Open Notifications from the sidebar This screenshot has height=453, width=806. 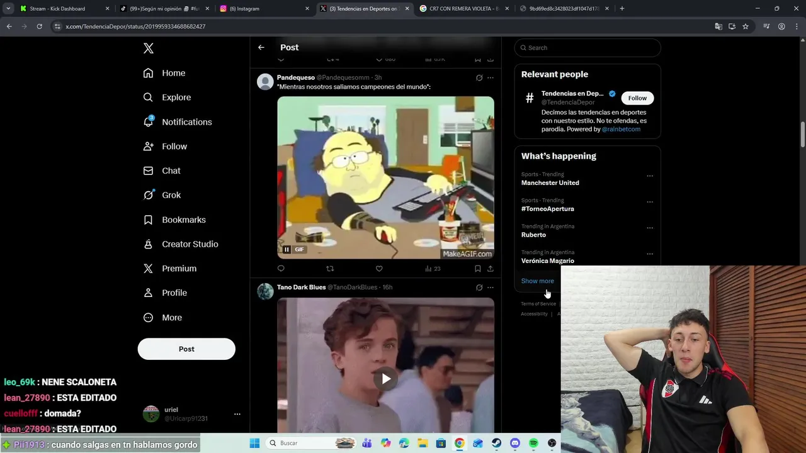[177, 122]
